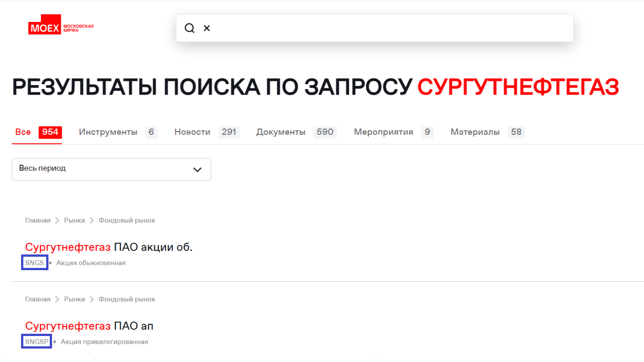This screenshot has height=362, width=644.
Task: Click the 954 results count badge
Action: (50, 132)
